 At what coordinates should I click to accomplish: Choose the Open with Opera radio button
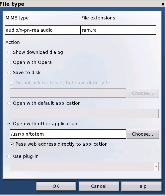[x=9, y=62]
